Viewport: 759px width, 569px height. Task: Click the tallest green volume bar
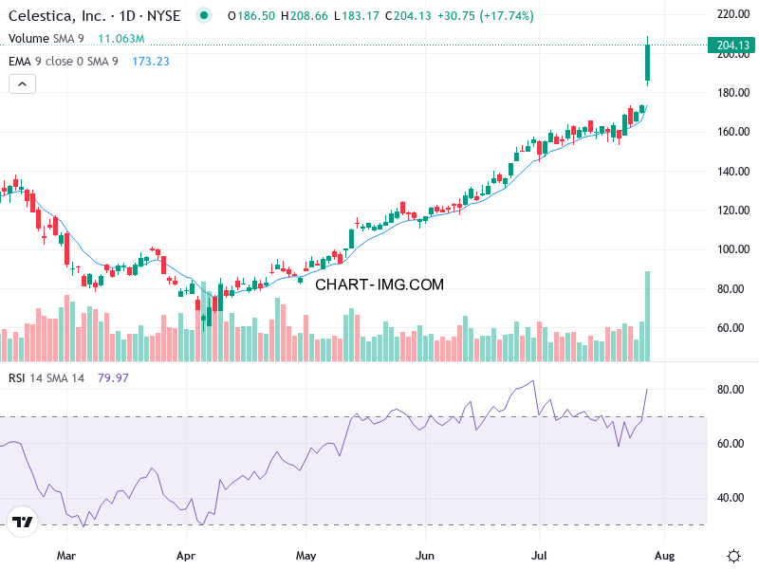[x=648, y=317]
